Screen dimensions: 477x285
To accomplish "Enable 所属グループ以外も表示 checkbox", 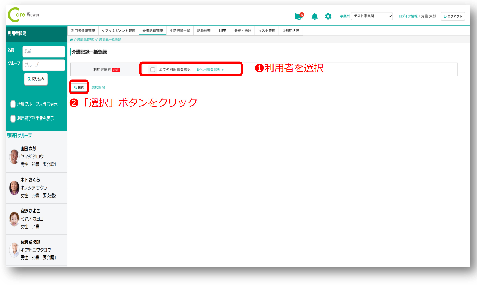I will coord(13,104).
